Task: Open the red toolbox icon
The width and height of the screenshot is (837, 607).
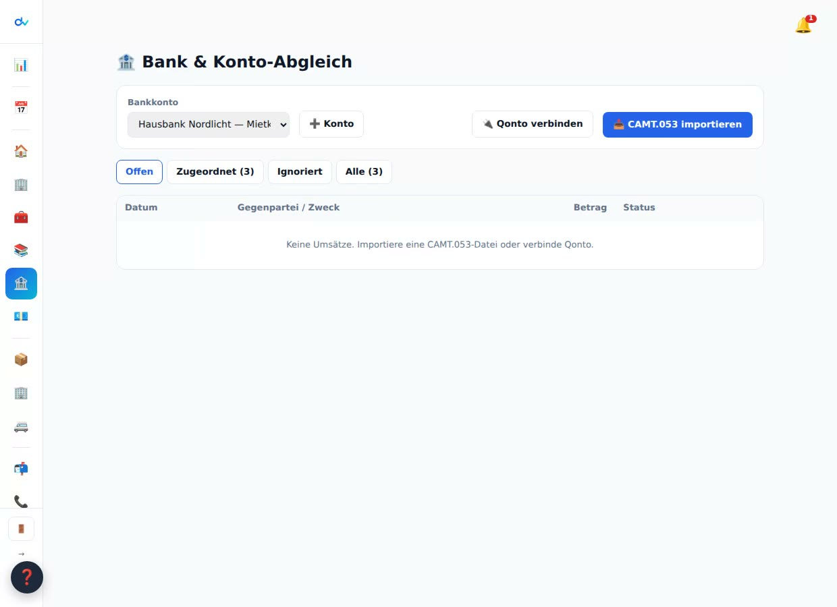Action: [x=21, y=217]
